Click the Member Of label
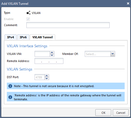This screenshot has height=118, width=131. click(x=70, y=54)
